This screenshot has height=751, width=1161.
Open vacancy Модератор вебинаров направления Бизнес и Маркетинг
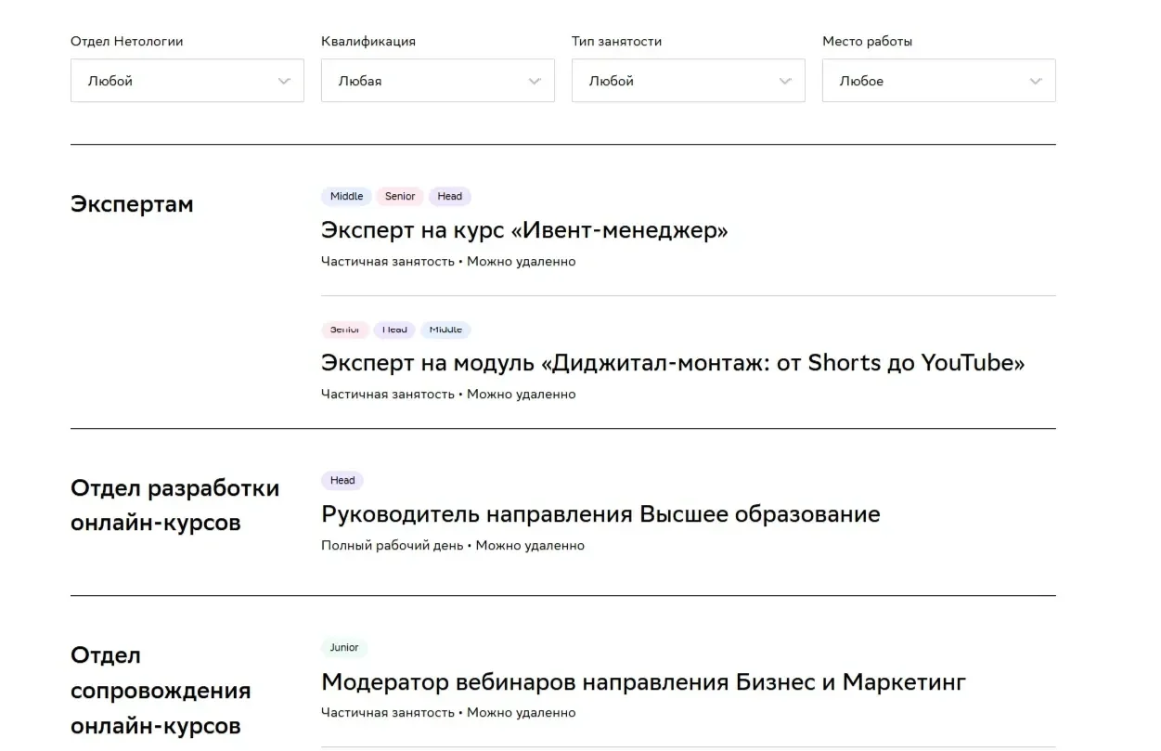[643, 682]
